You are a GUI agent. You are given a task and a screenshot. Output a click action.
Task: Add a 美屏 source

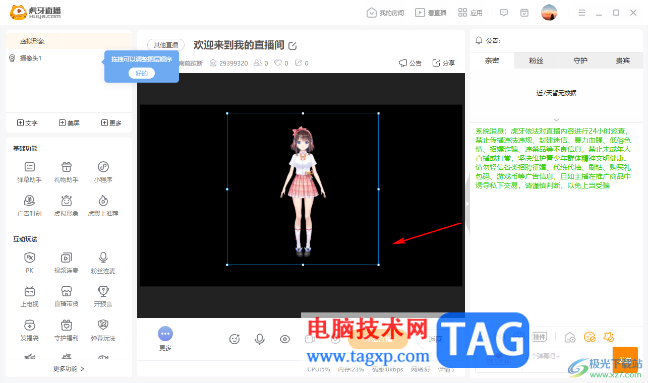pyautogui.click(x=69, y=123)
